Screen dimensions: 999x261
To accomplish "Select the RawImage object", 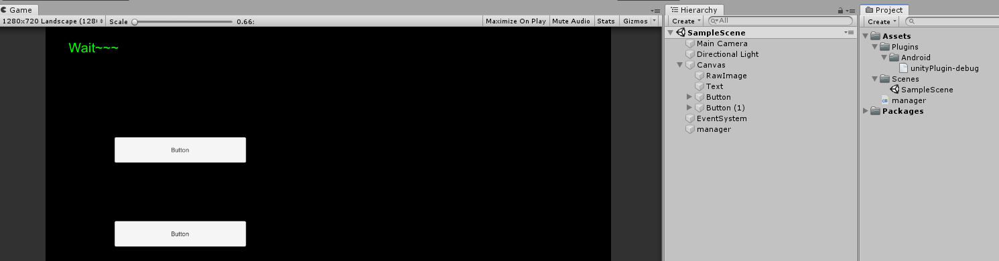I will click(x=726, y=76).
